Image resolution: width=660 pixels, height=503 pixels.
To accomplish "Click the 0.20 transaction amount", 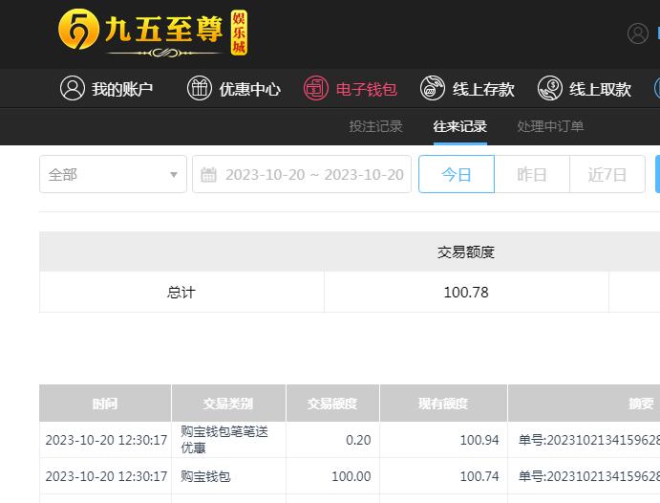I will pos(358,440).
